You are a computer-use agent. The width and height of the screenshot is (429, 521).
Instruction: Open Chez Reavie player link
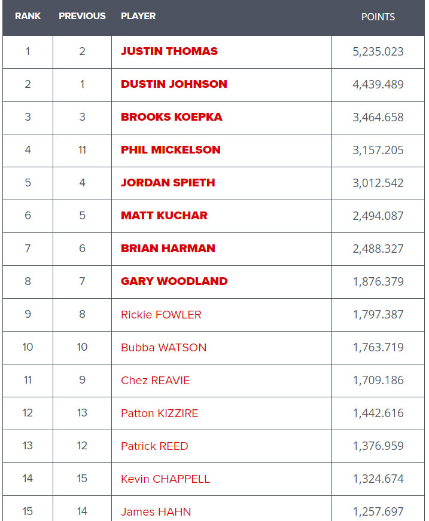click(x=155, y=381)
